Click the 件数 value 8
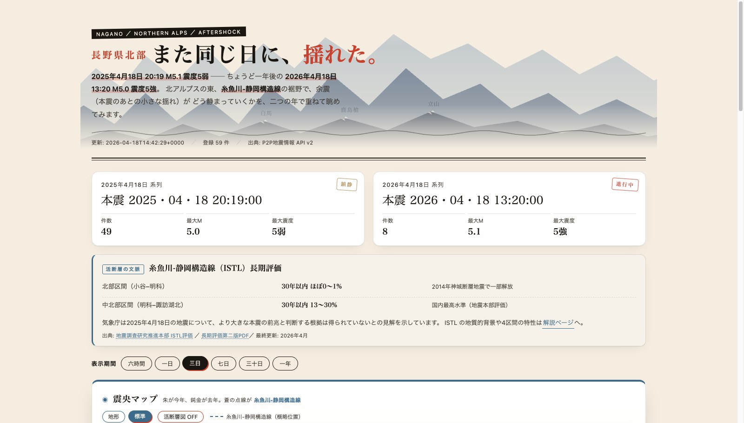 tap(385, 231)
